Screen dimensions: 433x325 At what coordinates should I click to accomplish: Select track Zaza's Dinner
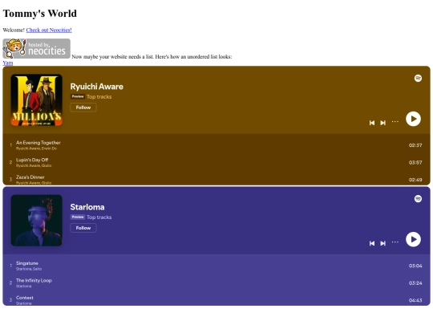[216, 180]
